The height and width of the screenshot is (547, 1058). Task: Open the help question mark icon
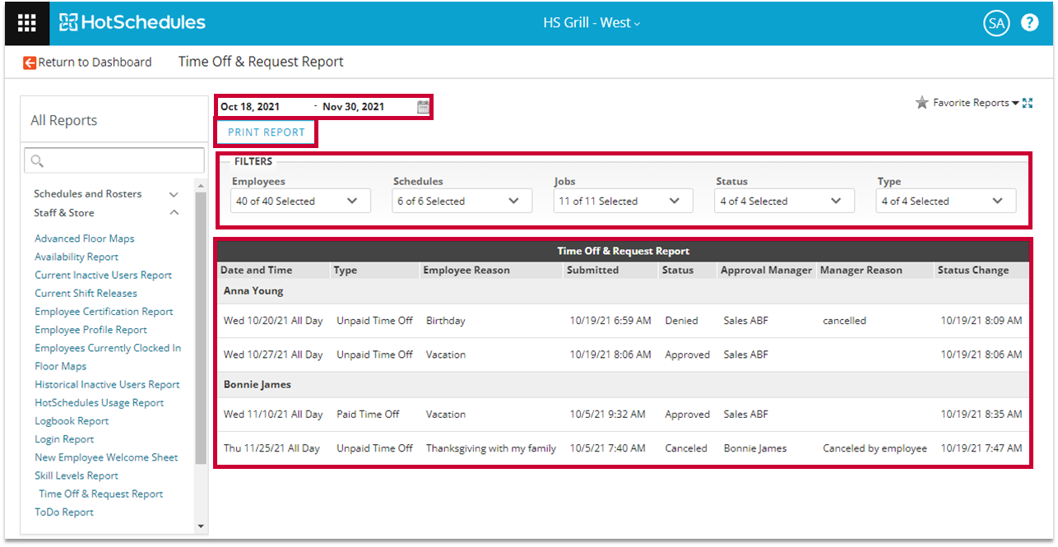pos(1029,23)
